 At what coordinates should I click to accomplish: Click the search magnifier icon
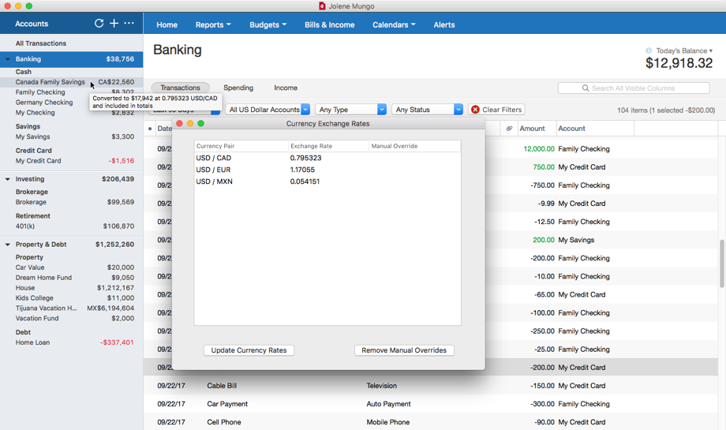pyautogui.click(x=586, y=88)
